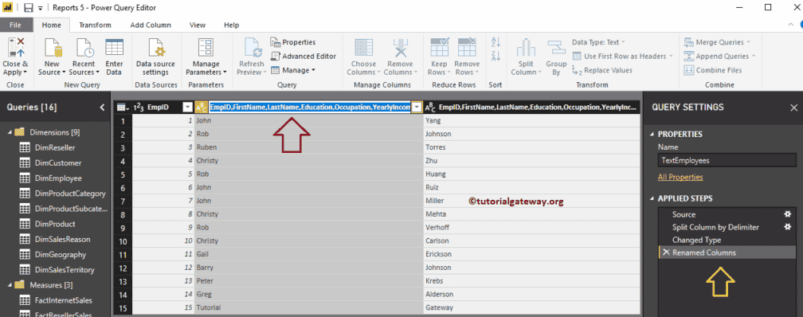Collapse the Measures [3] folder
Screen dimensions: 803x317
(x=10, y=284)
